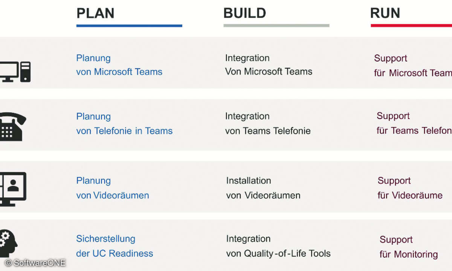Click the desktop computer icon
452x271 pixels.
[x=15, y=72]
